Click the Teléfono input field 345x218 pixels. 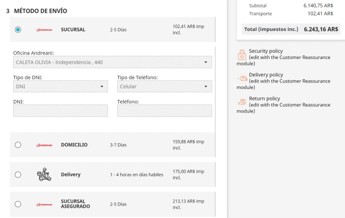point(164,111)
